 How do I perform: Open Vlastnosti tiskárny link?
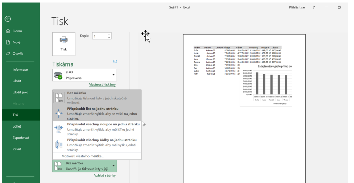click(102, 85)
